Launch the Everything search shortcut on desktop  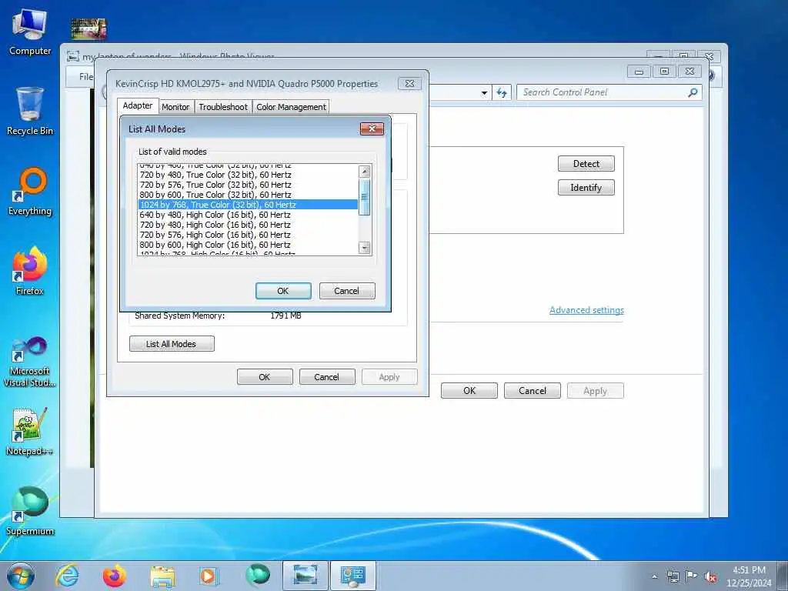click(30, 192)
